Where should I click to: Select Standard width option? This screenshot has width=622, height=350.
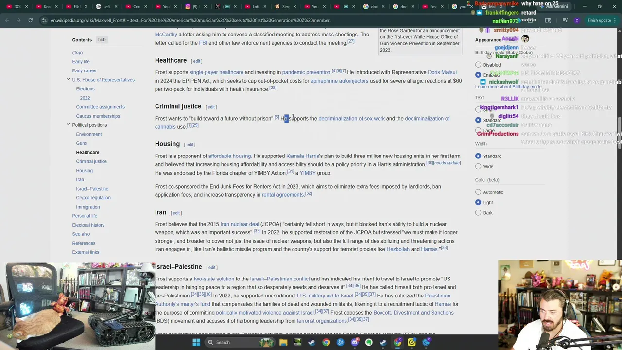[478, 156]
